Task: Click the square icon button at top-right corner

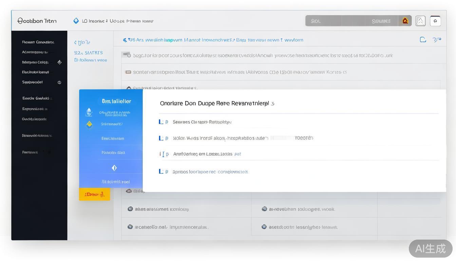Action: pyautogui.click(x=435, y=21)
